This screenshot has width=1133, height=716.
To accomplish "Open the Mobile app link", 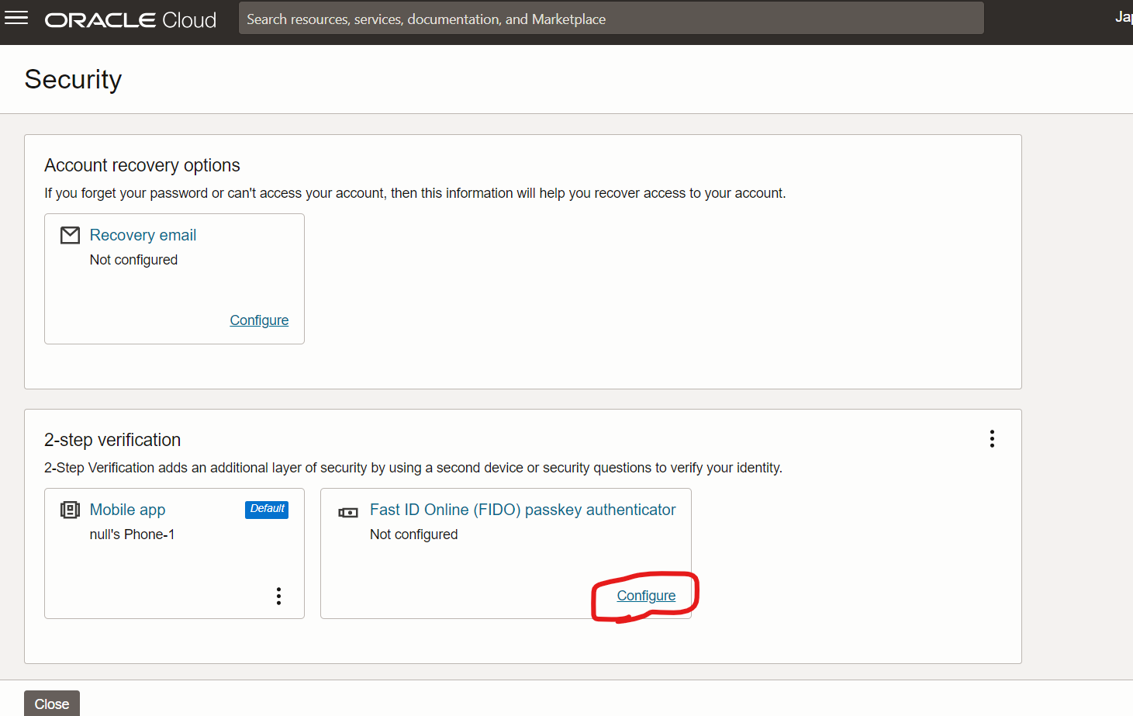I will 128,510.
